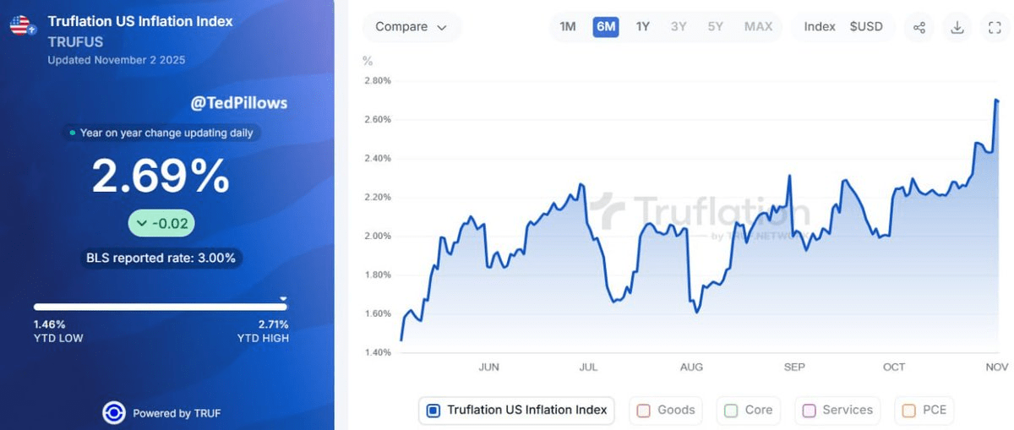The height and width of the screenshot is (430, 1014).
Task: Select the 1M time range
Action: pyautogui.click(x=568, y=27)
